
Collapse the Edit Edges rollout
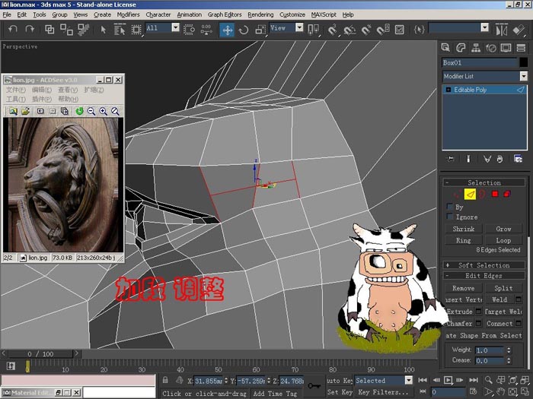[x=484, y=275]
